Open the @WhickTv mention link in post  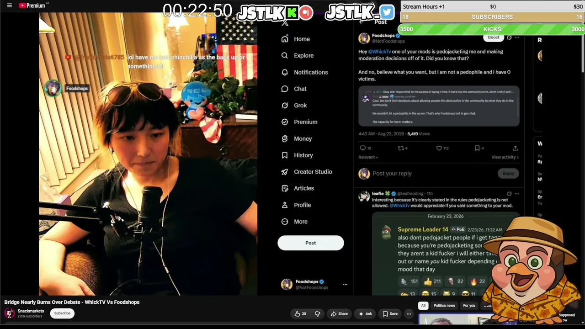pyautogui.click(x=379, y=52)
